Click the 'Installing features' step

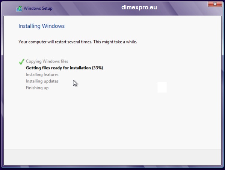pyautogui.click(x=42, y=75)
